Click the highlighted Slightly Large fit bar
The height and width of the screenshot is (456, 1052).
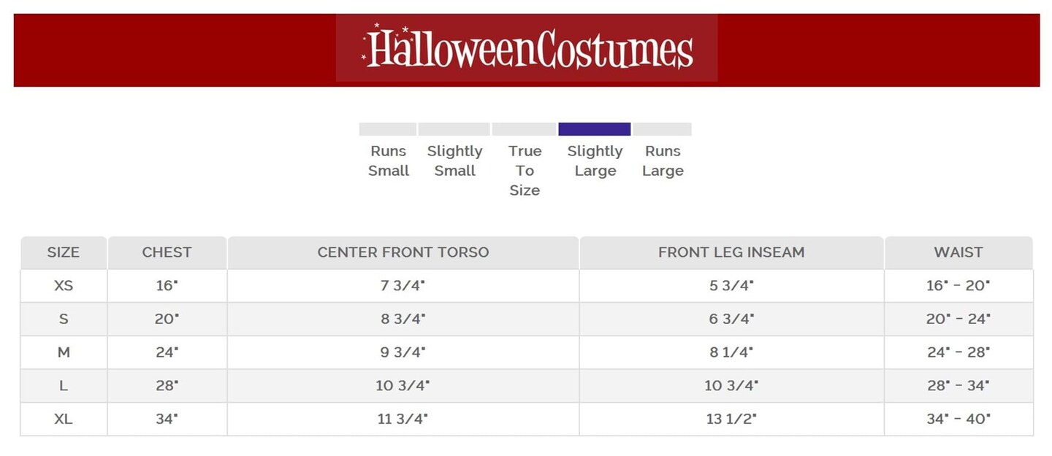coord(594,129)
